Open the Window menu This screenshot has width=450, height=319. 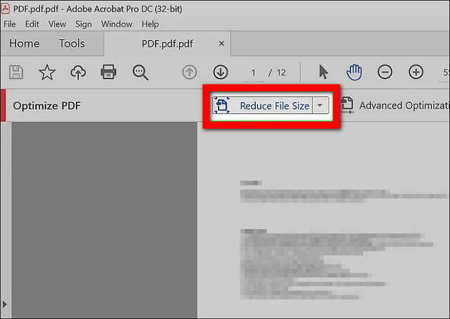click(116, 24)
